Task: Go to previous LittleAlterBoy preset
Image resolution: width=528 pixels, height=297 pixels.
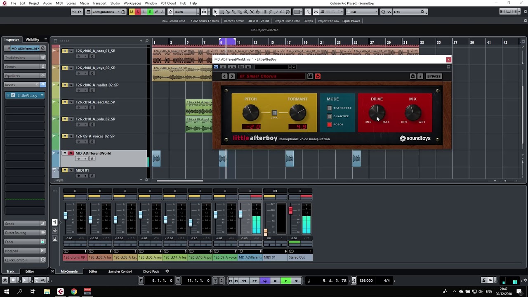Action: (x=224, y=76)
